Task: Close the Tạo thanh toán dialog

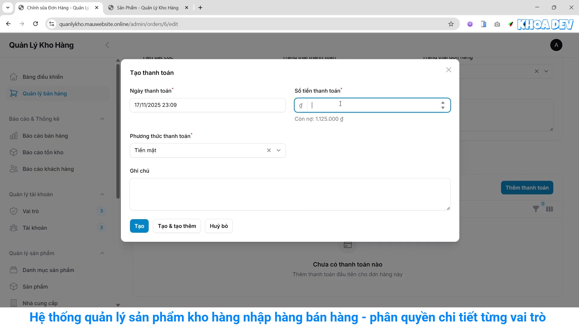Action: point(449,70)
